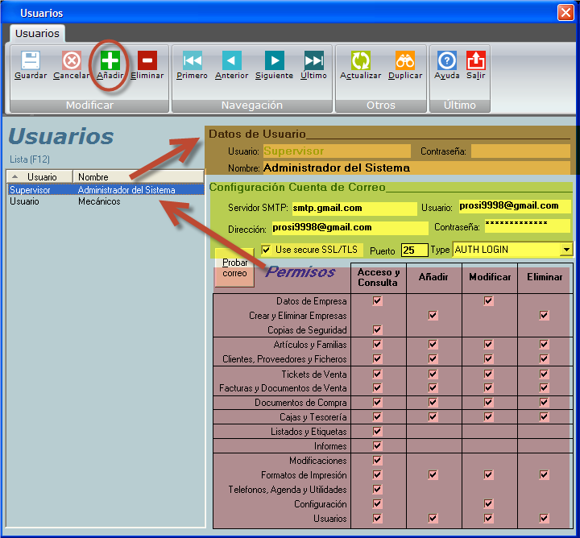This screenshot has width=580, height=538.
Task: Toggle Datos de Empresa Modificar checkbox
Action: [x=488, y=300]
